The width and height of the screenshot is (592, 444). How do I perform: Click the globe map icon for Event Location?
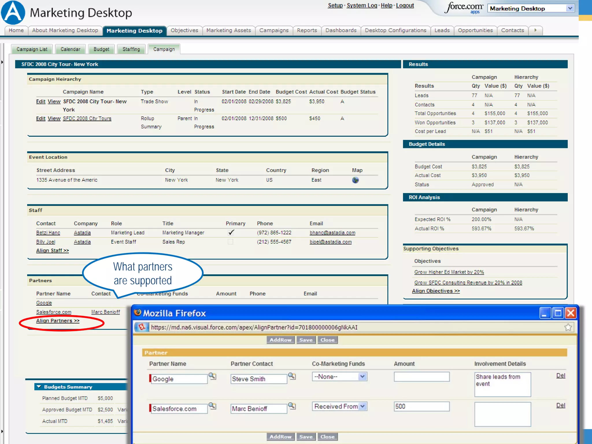[x=355, y=180]
